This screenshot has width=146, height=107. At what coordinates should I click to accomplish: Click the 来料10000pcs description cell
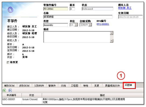pos(93,101)
